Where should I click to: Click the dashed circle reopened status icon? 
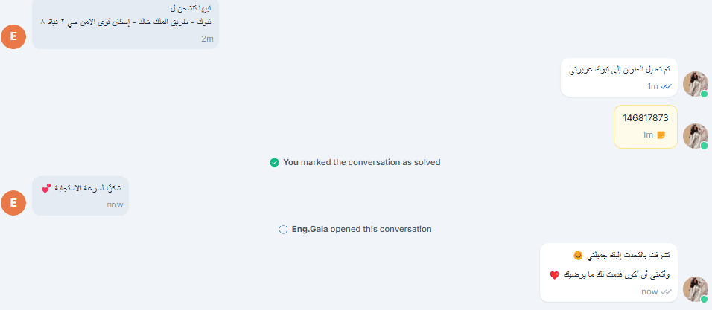283,229
